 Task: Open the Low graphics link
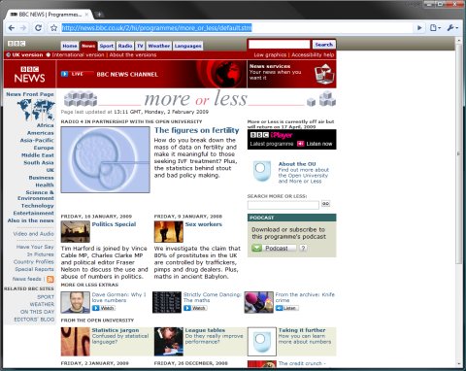click(x=270, y=54)
